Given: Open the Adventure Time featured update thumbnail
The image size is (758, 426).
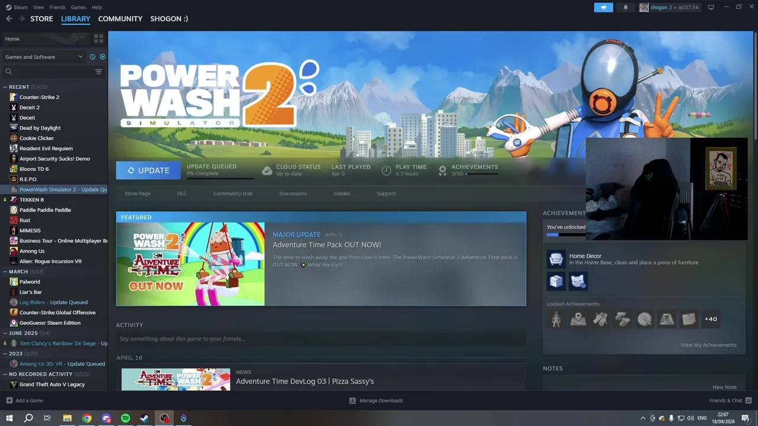Looking at the screenshot, I should pyautogui.click(x=191, y=264).
